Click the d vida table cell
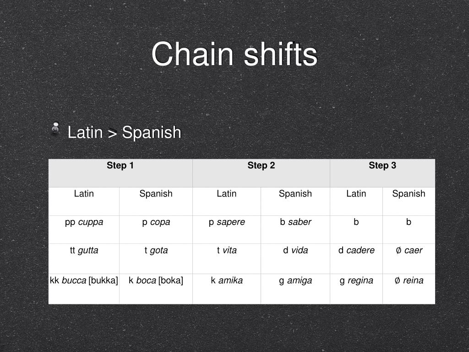Screen dimensions: 469x352 pyautogui.click(x=295, y=258)
